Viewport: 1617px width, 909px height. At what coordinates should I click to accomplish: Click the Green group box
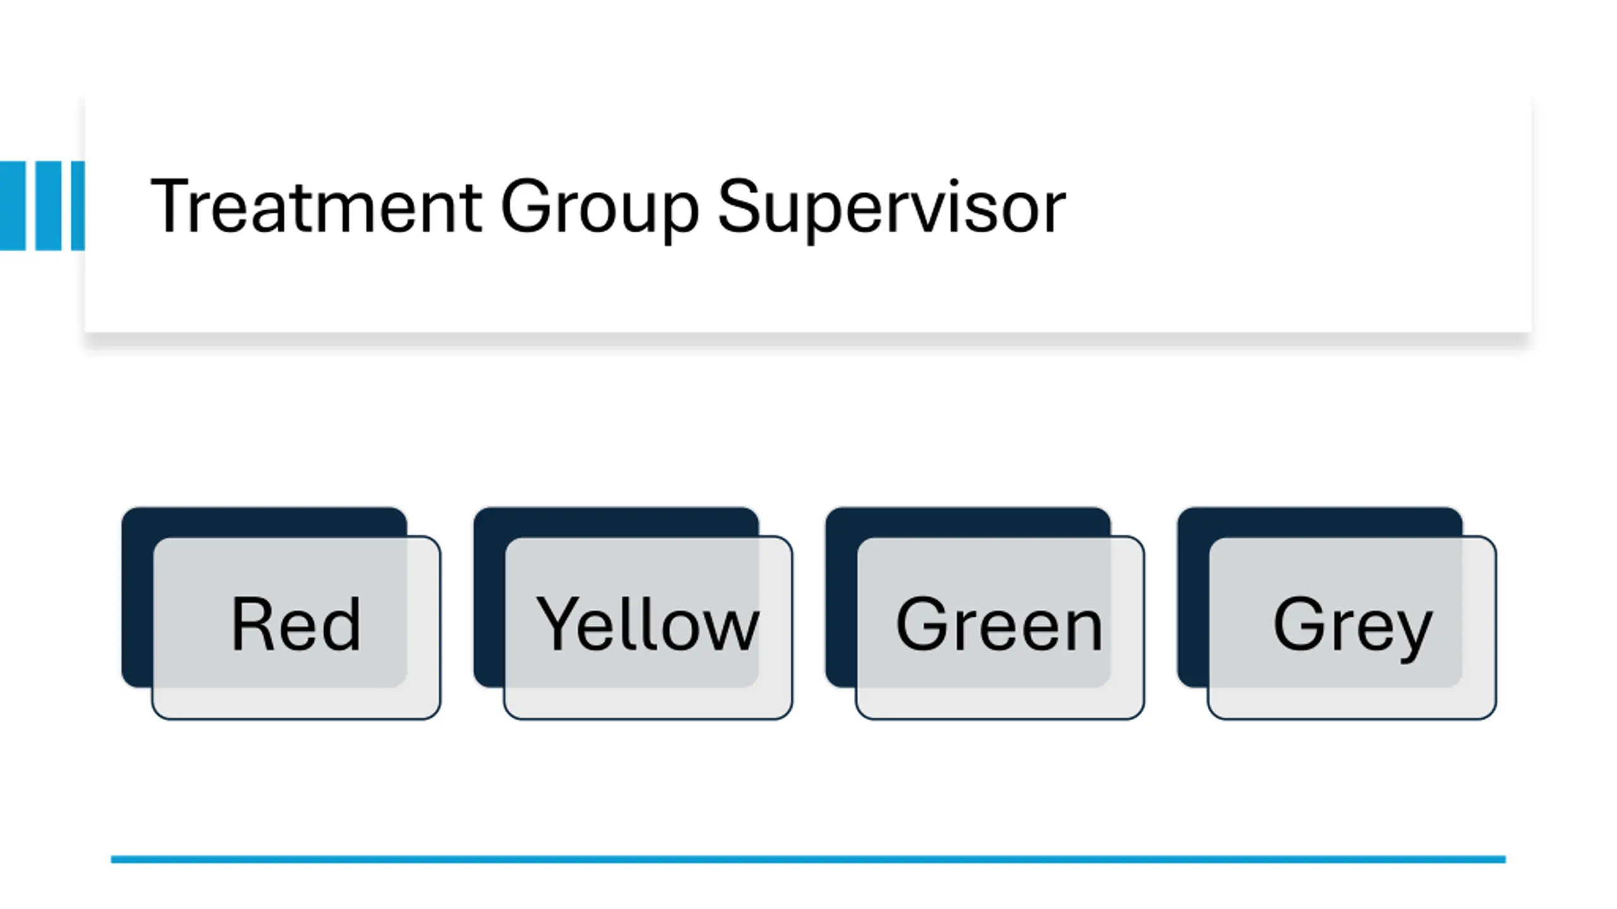pos(1000,627)
